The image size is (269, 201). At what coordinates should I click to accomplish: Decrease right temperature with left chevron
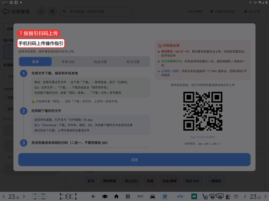pyautogui.click(x=245, y=196)
